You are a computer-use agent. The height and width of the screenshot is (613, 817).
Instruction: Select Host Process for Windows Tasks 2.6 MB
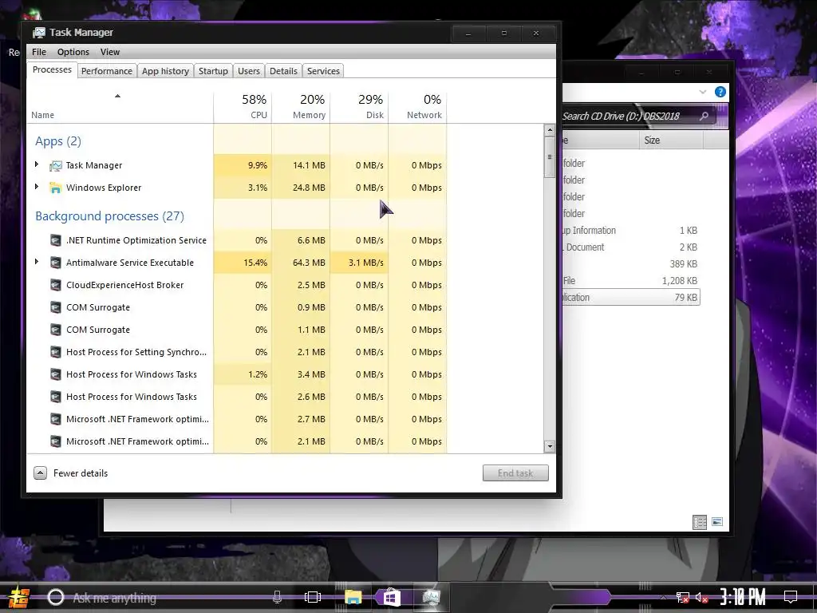click(x=237, y=397)
